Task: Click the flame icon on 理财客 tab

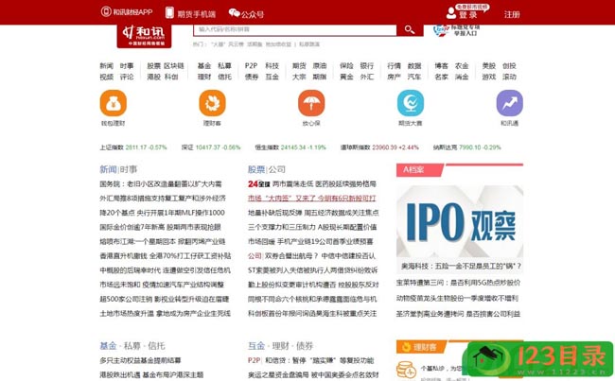Action: coord(406,347)
